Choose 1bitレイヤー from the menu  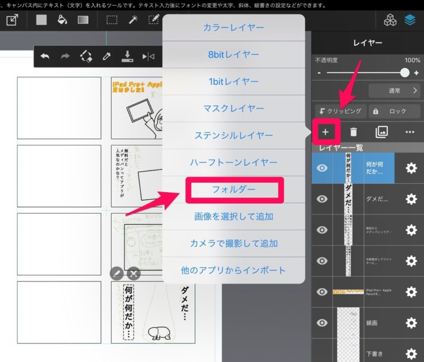click(234, 82)
